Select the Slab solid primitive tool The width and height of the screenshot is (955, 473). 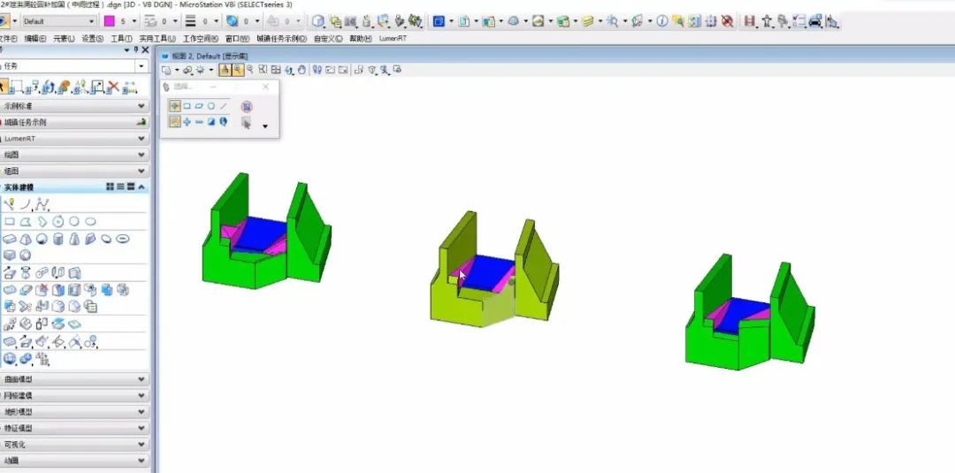point(10,239)
